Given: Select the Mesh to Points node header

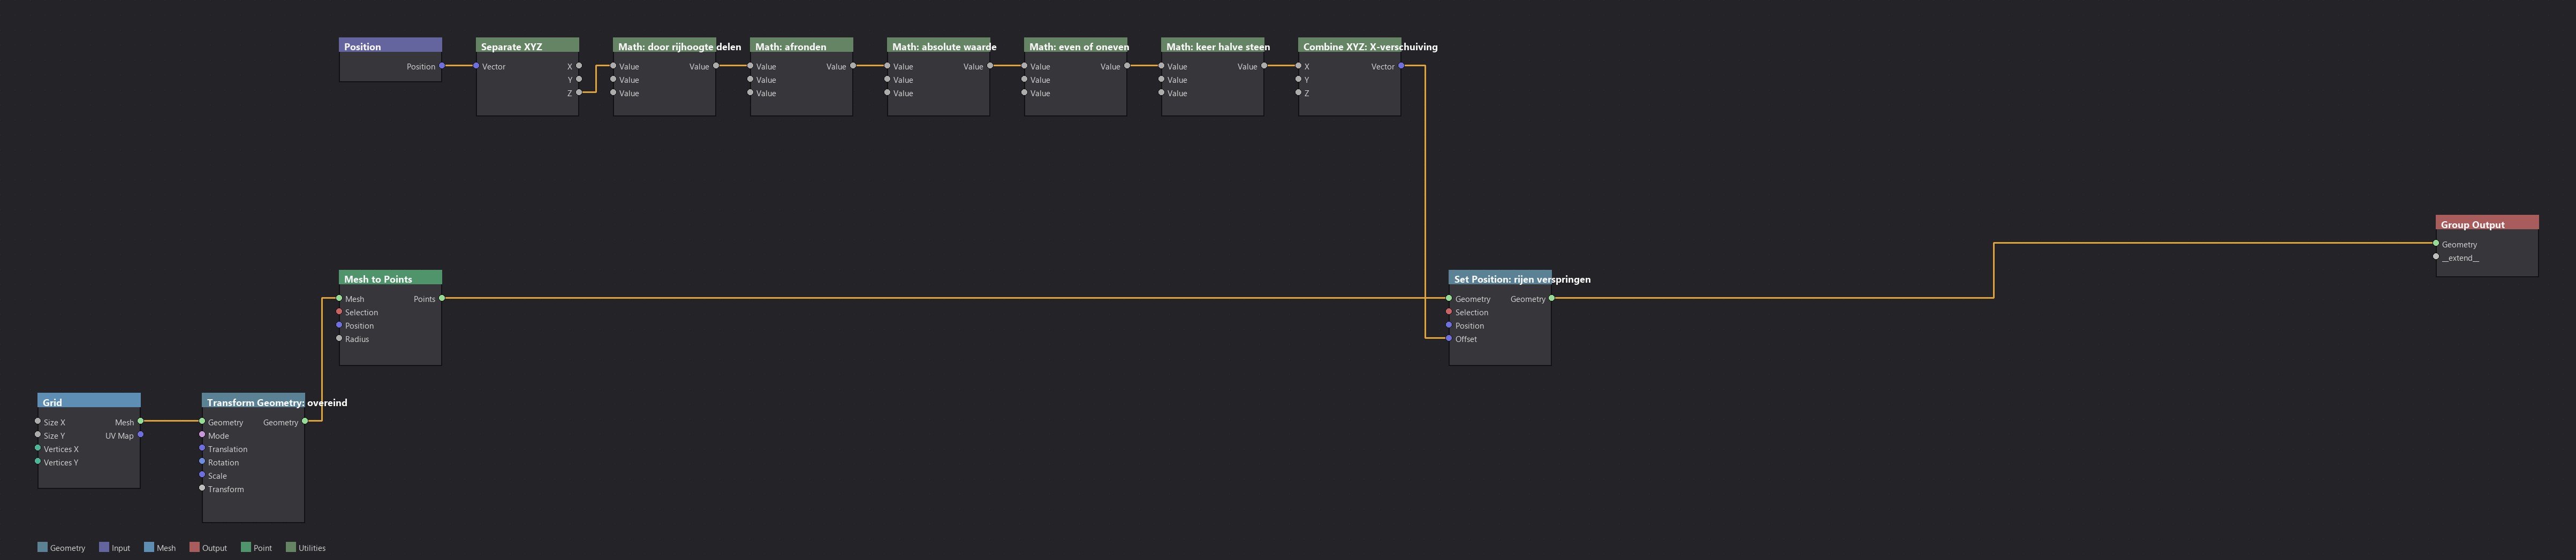Looking at the screenshot, I should point(390,277).
